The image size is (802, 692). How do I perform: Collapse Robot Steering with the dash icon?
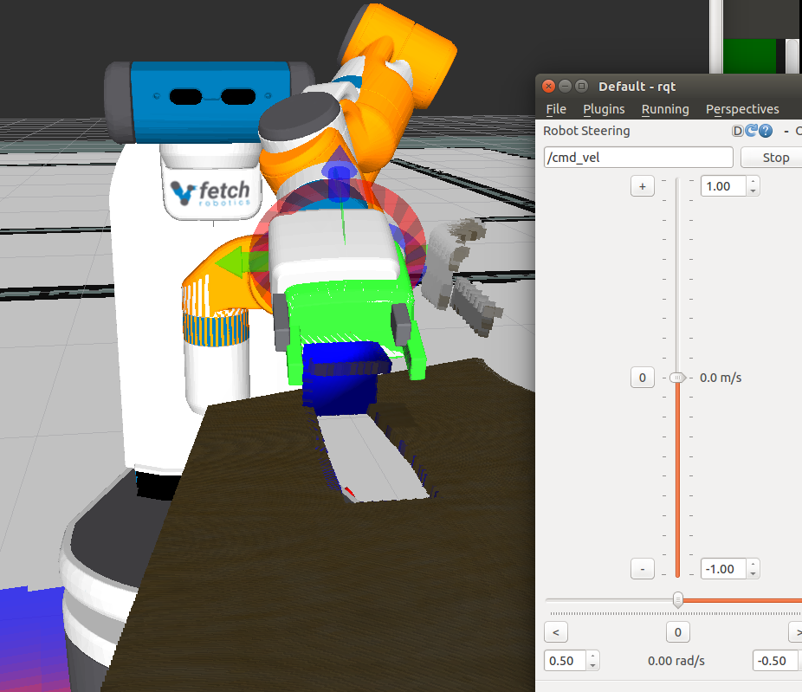point(786,131)
